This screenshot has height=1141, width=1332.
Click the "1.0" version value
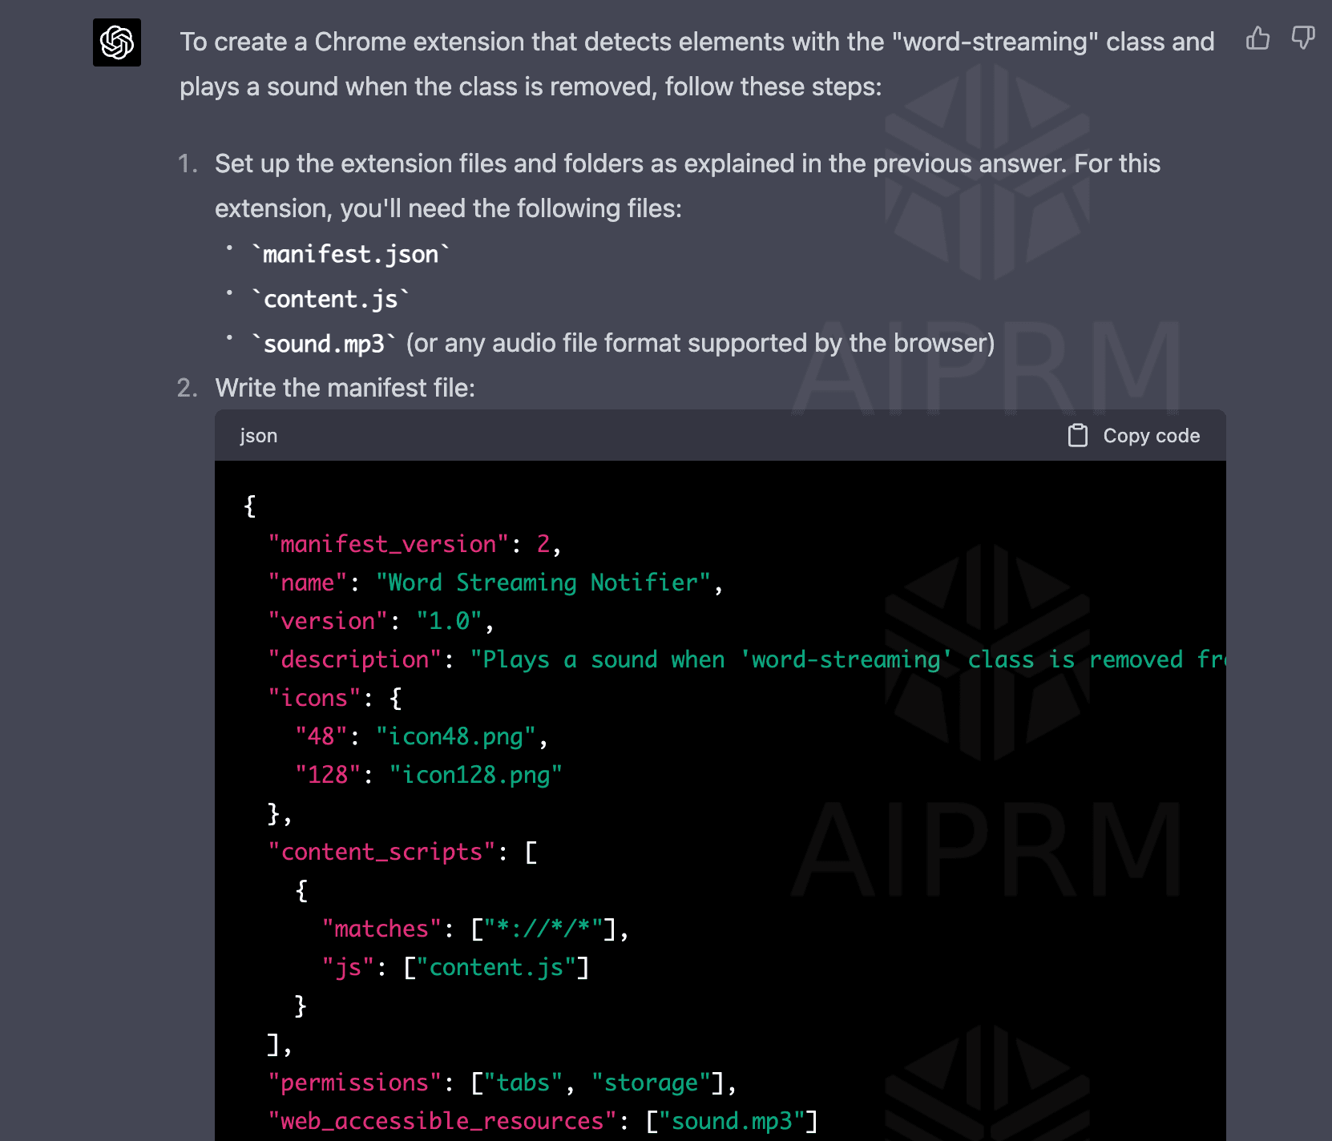[x=449, y=621]
